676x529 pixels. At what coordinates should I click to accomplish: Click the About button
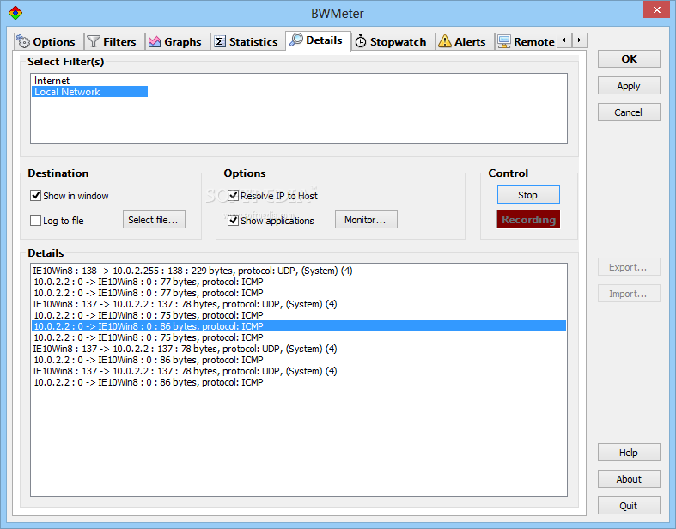(629, 479)
